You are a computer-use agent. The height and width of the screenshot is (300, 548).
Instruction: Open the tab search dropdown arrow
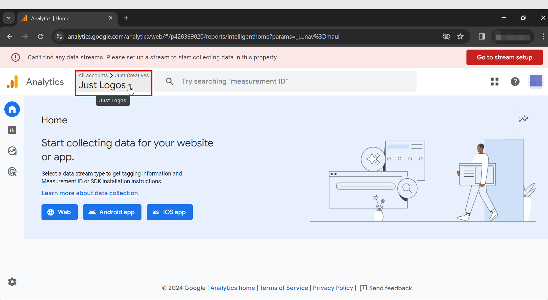coord(9,18)
